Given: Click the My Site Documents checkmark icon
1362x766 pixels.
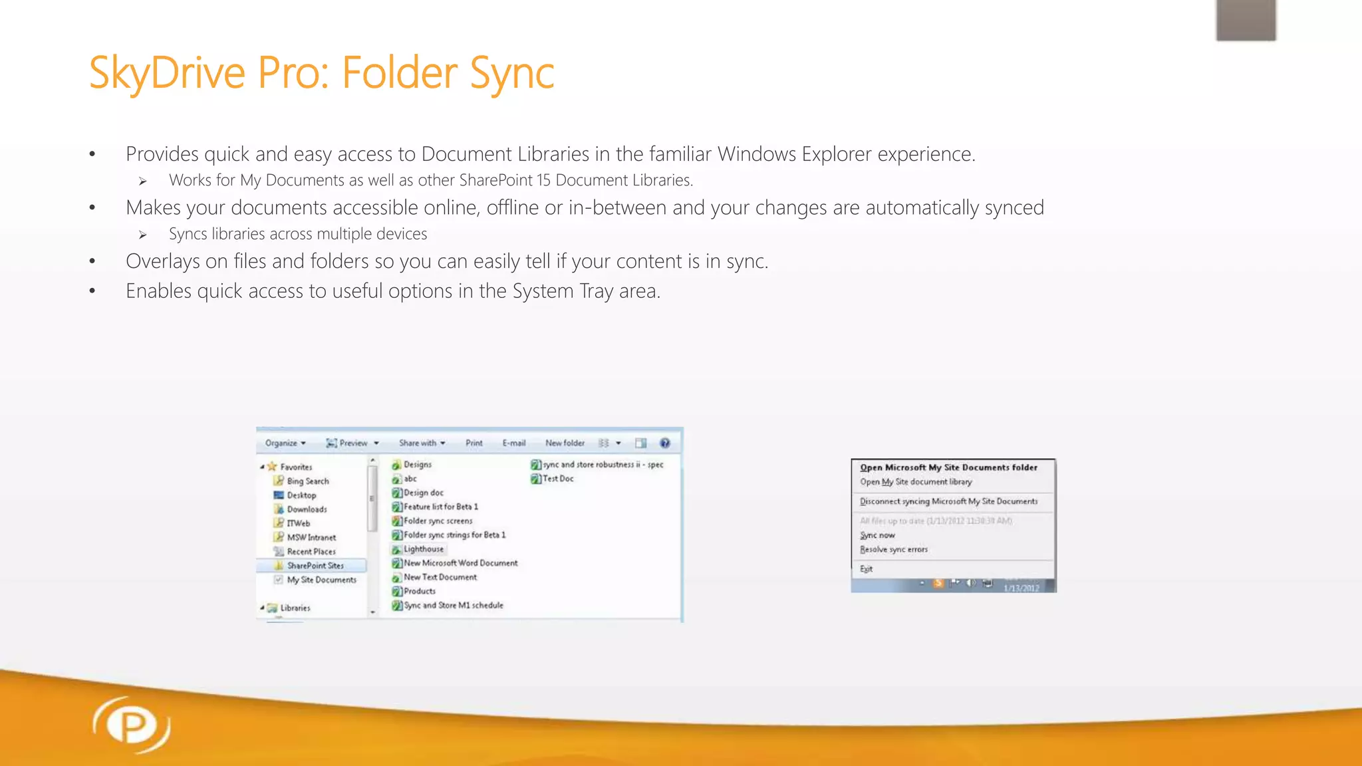Looking at the screenshot, I should pyautogui.click(x=279, y=580).
